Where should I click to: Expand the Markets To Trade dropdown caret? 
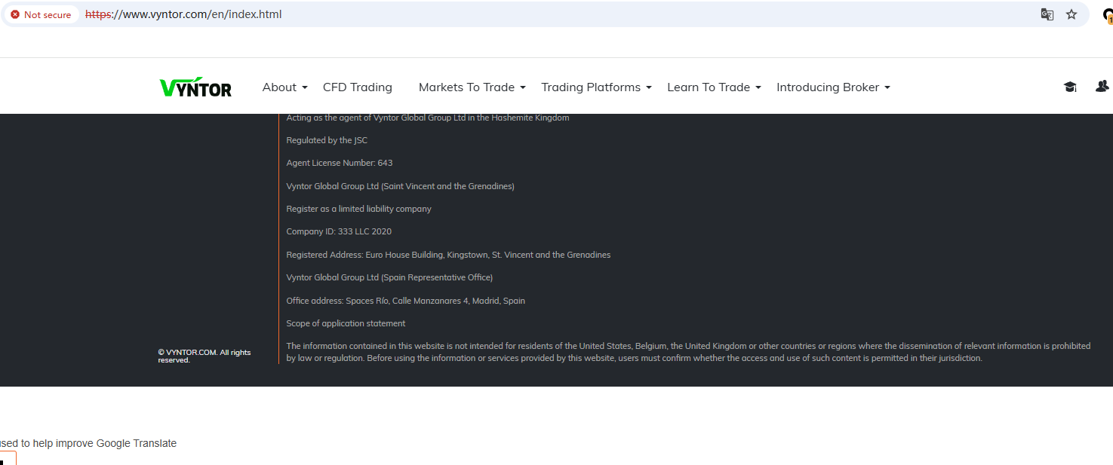coord(523,88)
